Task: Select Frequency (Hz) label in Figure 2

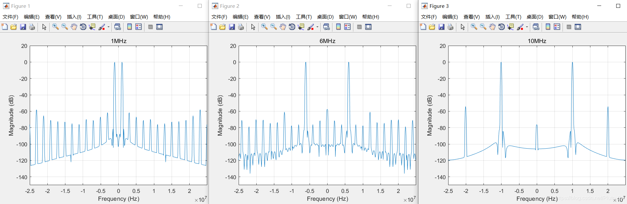Action: click(328, 199)
